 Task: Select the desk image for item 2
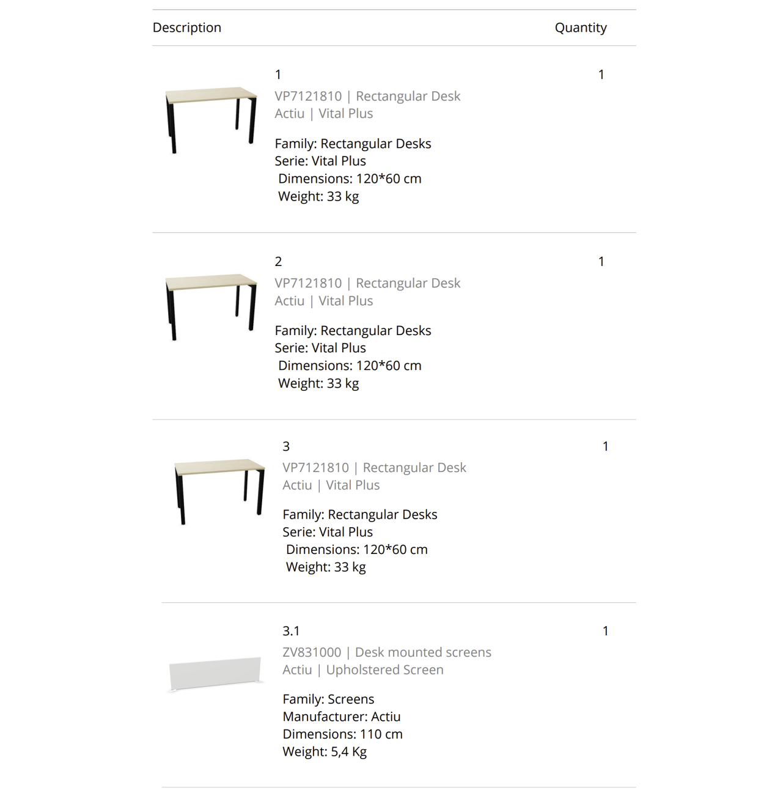pos(211,307)
